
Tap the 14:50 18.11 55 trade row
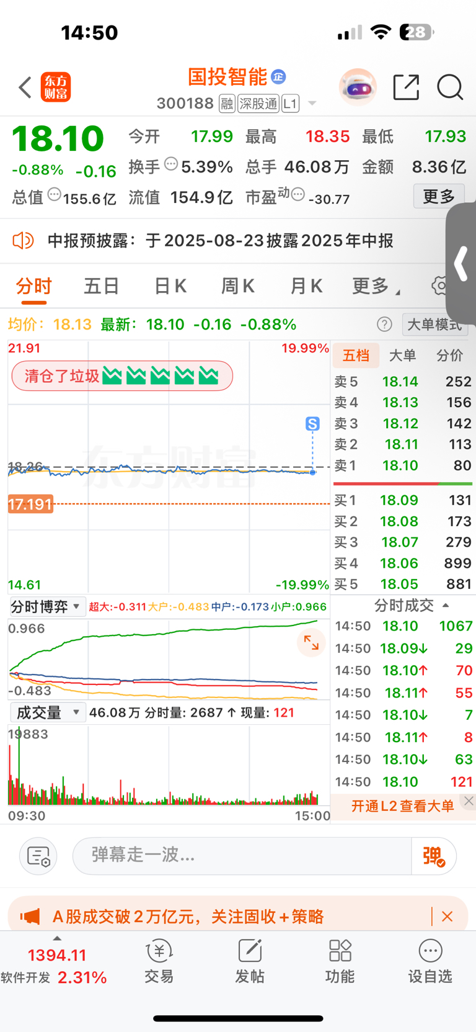coord(403,693)
